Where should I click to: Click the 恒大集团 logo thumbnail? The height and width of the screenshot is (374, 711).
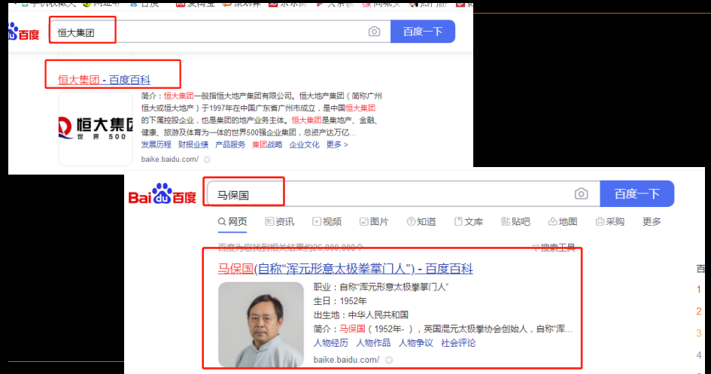pos(96,129)
